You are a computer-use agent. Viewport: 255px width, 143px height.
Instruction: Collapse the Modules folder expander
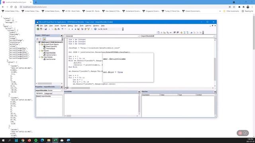pyautogui.click(x=39, y=51)
